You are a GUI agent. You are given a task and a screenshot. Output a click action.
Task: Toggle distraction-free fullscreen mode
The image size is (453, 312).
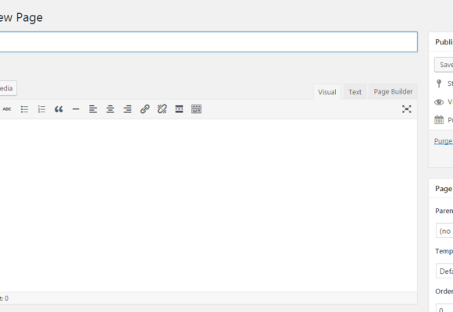406,109
